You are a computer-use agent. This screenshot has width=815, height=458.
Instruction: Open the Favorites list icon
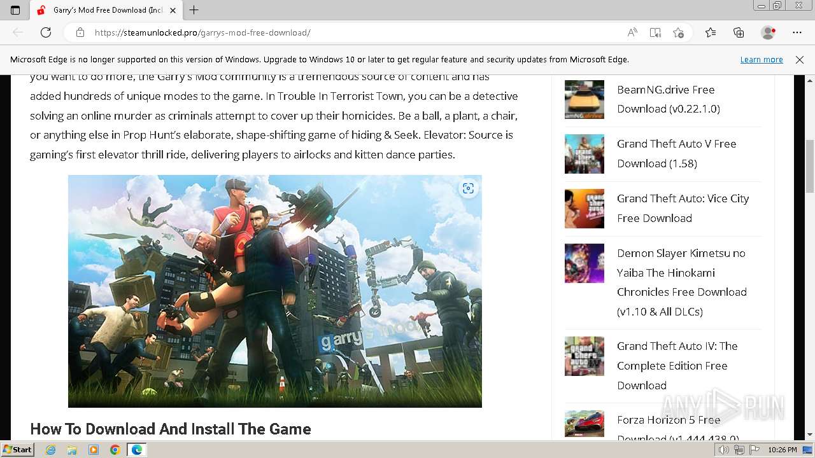(x=711, y=32)
